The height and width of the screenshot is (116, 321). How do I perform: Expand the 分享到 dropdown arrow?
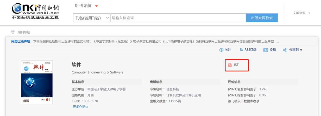coord(301,50)
